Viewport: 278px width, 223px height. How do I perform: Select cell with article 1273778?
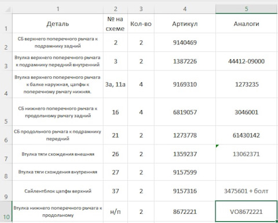[x=185, y=135]
